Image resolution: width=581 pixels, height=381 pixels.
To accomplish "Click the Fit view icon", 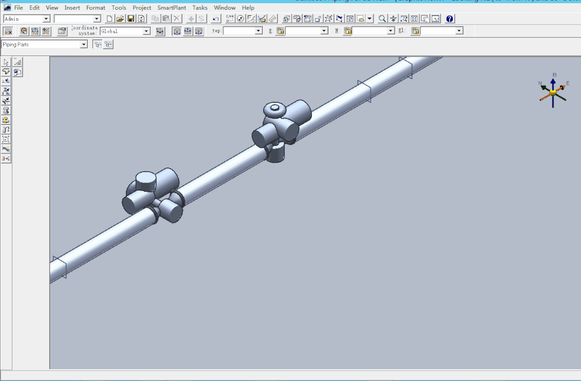I will tap(414, 18).
